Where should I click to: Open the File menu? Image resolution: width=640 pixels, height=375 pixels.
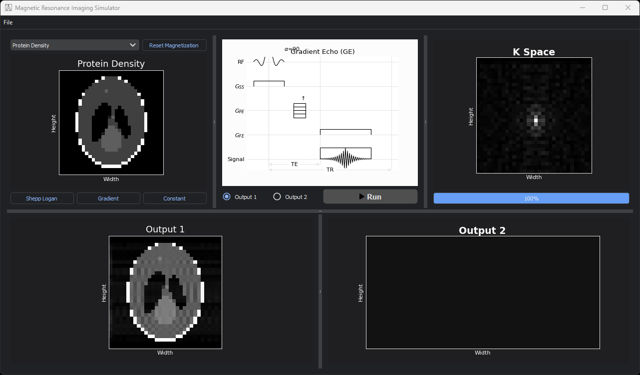pyautogui.click(x=8, y=22)
